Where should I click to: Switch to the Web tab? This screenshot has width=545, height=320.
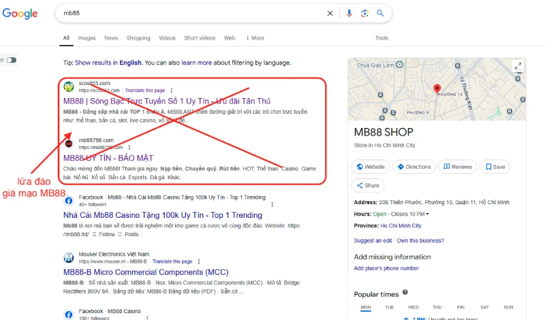[x=230, y=38]
